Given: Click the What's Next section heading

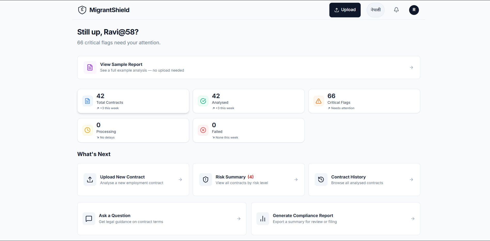Looking at the screenshot, I should pyautogui.click(x=94, y=154).
